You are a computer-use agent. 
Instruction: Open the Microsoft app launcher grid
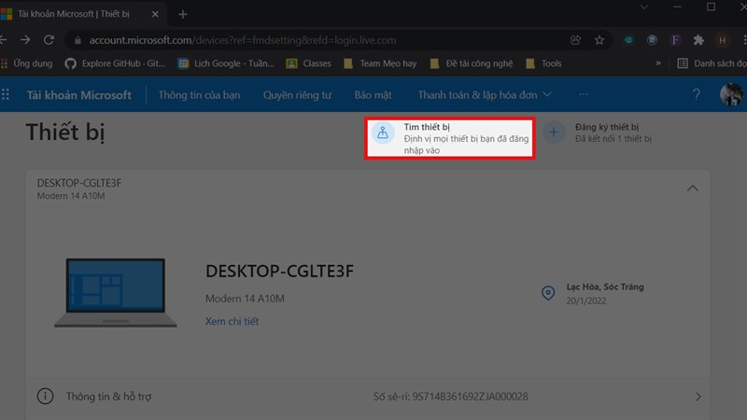[6, 95]
